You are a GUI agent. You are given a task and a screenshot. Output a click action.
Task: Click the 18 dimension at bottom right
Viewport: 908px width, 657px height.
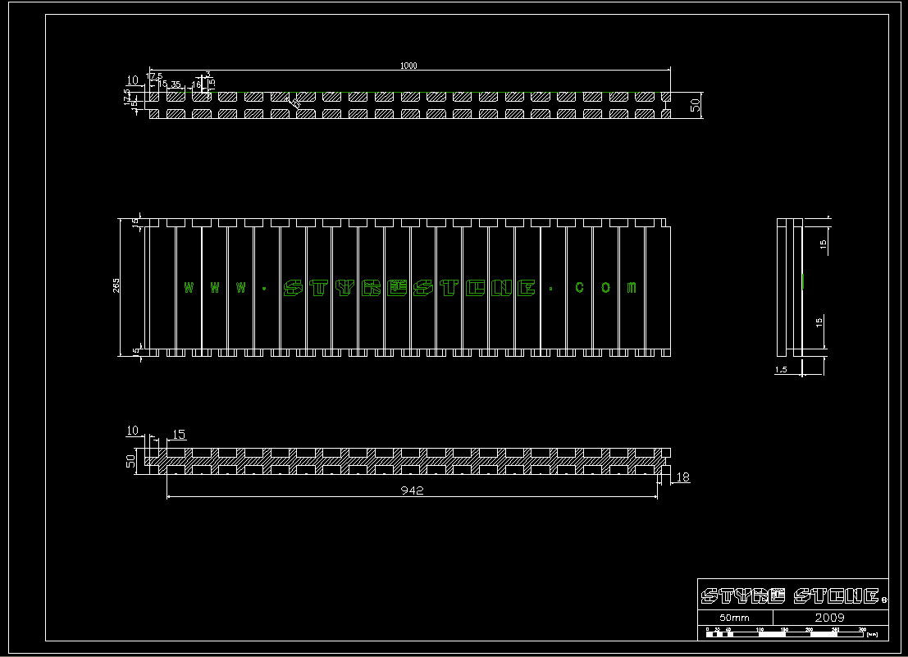tap(682, 477)
